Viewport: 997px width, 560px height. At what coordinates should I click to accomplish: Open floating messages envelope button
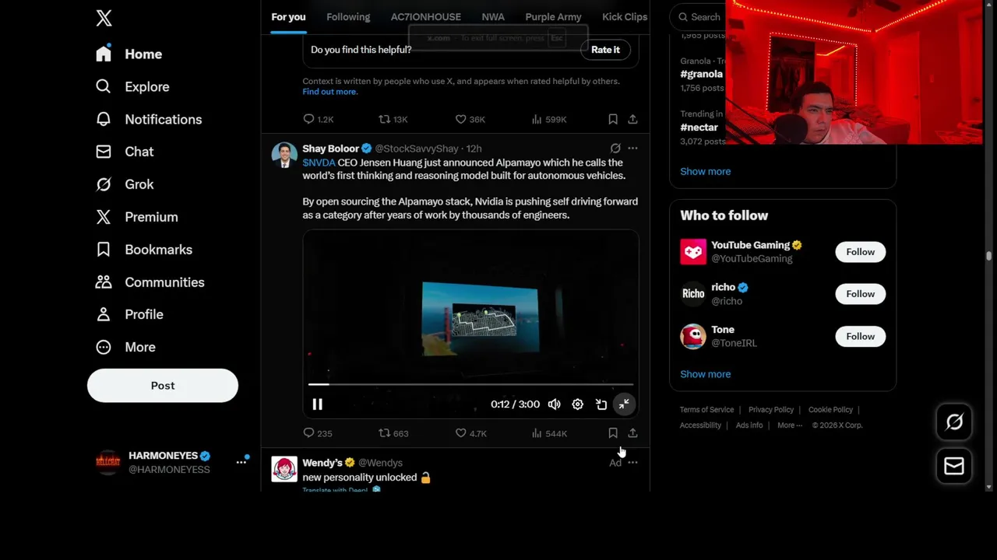tap(954, 466)
